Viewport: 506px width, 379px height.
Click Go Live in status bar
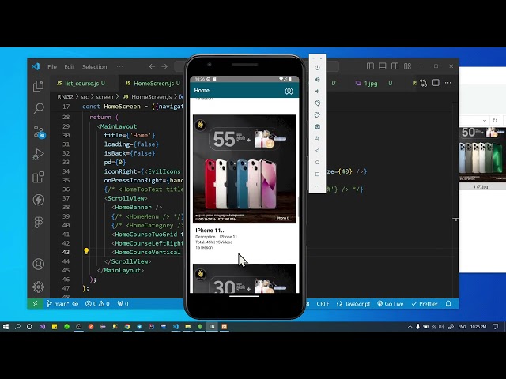click(391, 303)
